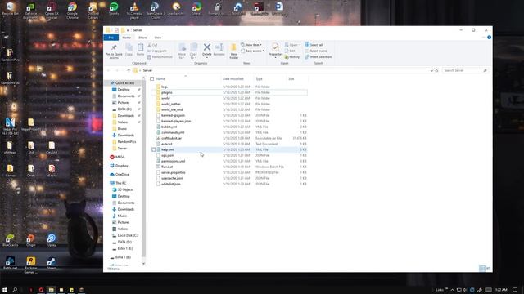Click Select all in the ribbon
Viewport: 524px width, 294px height.
click(314, 45)
